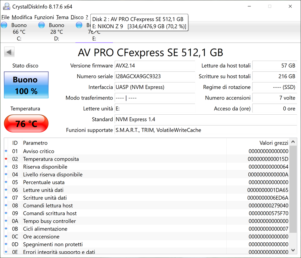
Task: Close the CrystalDiskInfo window
Action: 290,6
